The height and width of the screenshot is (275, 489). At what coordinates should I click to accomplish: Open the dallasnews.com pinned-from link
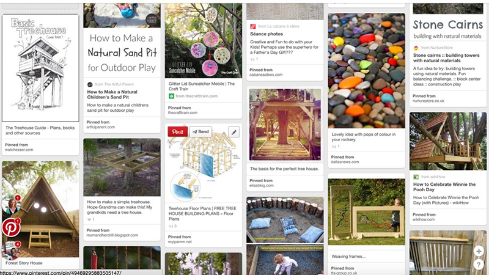(345, 162)
